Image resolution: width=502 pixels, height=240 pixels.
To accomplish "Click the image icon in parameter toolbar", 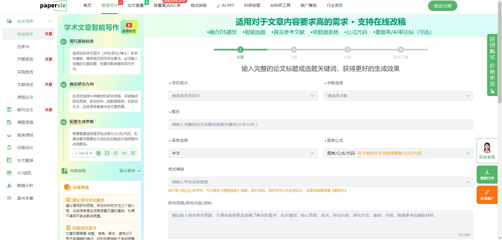I will click(107, 153).
